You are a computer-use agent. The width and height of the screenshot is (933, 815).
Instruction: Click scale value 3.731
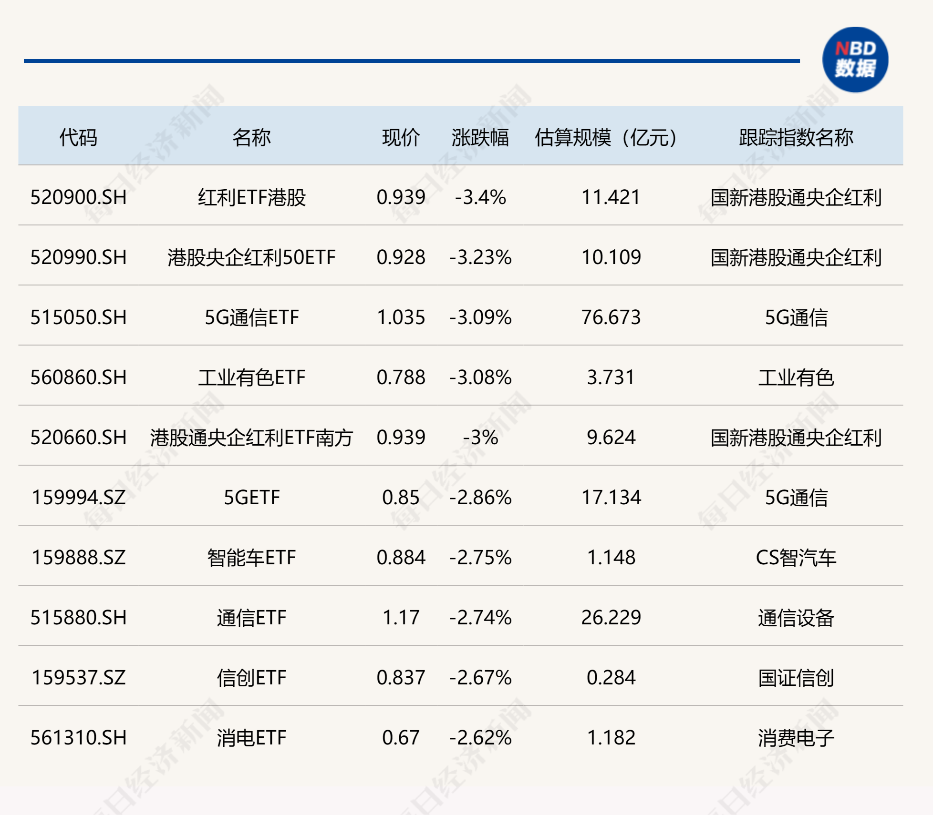coord(611,377)
